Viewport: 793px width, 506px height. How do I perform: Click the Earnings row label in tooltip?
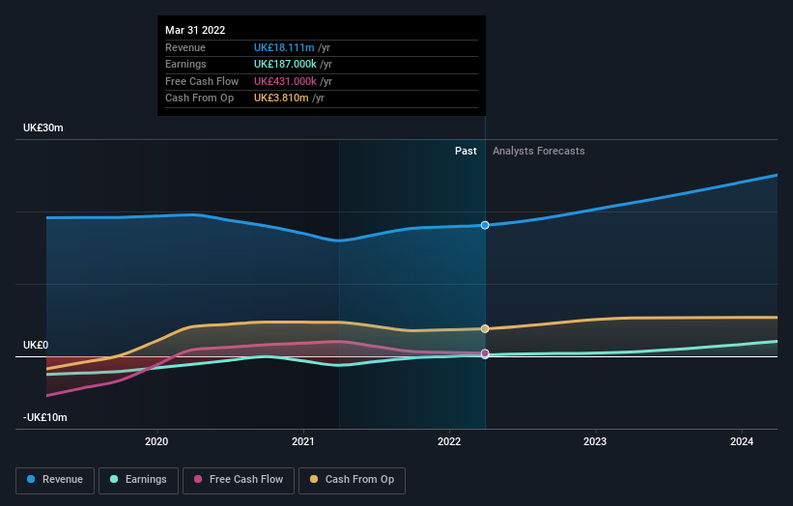185,64
